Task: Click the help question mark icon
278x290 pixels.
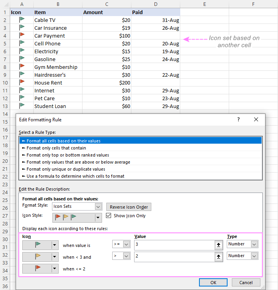Action: point(239,119)
